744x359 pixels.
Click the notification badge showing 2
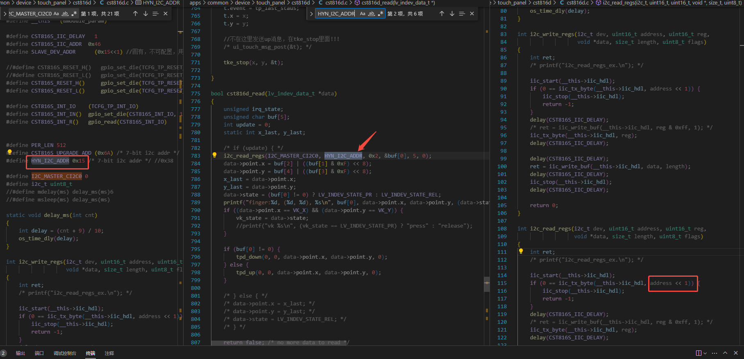pos(3,353)
